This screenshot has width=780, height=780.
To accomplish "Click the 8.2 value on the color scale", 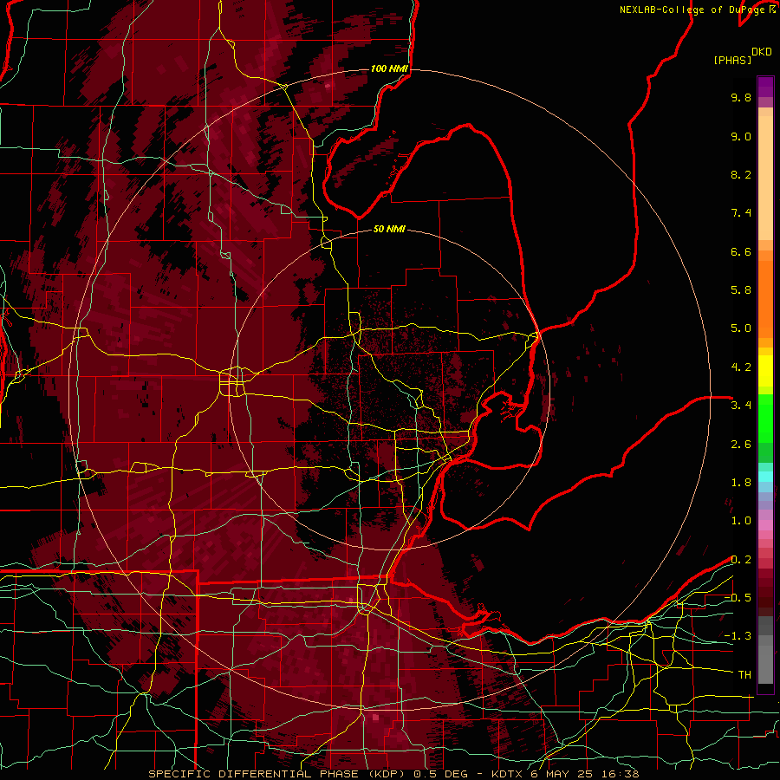I will [741, 174].
